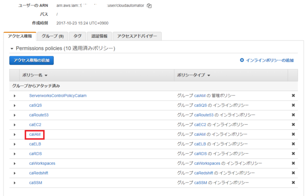The height and width of the screenshot is (196, 307).
Task: Open the caRedshift policy link
Action: pos(39,173)
